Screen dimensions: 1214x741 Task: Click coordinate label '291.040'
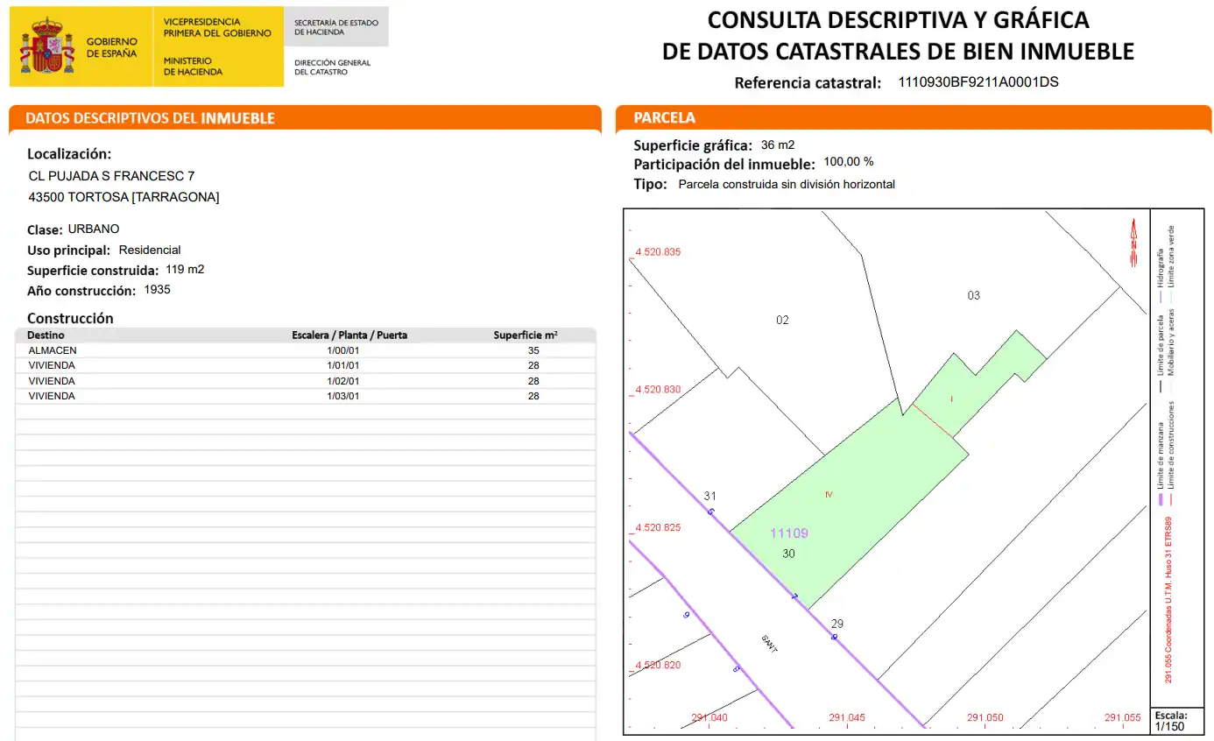pyautogui.click(x=709, y=718)
